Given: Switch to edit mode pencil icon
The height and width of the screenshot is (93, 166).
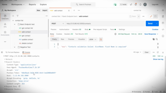Looking at the screenshot, I should click(151, 16).
